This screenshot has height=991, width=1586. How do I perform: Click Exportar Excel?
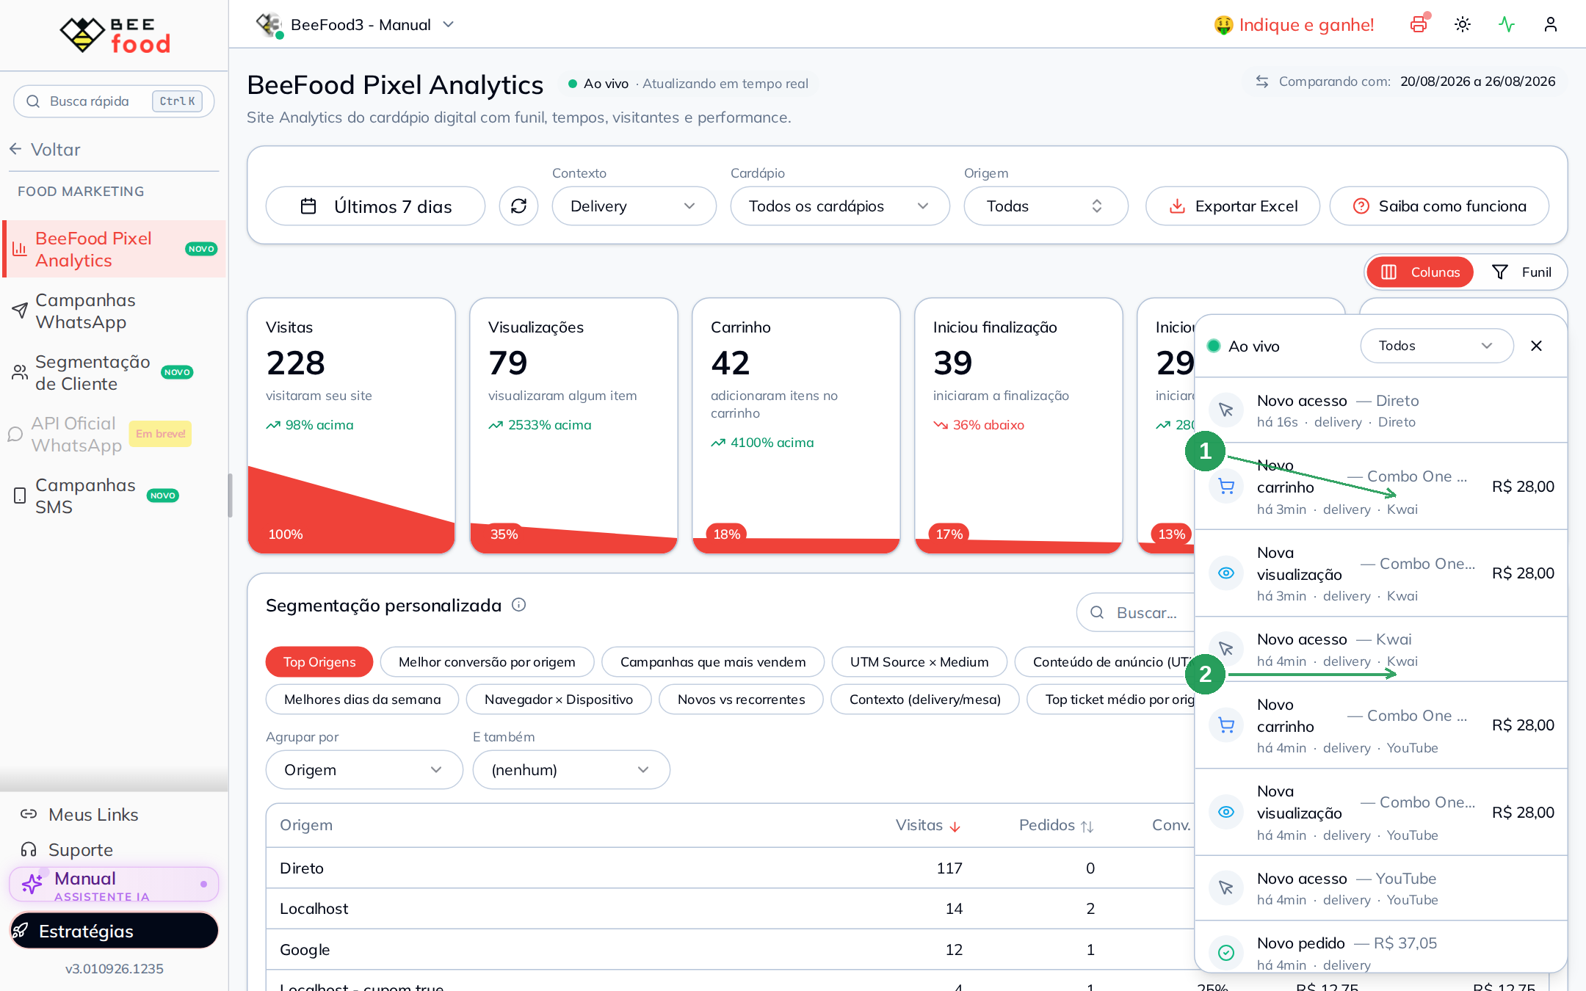pyautogui.click(x=1233, y=206)
